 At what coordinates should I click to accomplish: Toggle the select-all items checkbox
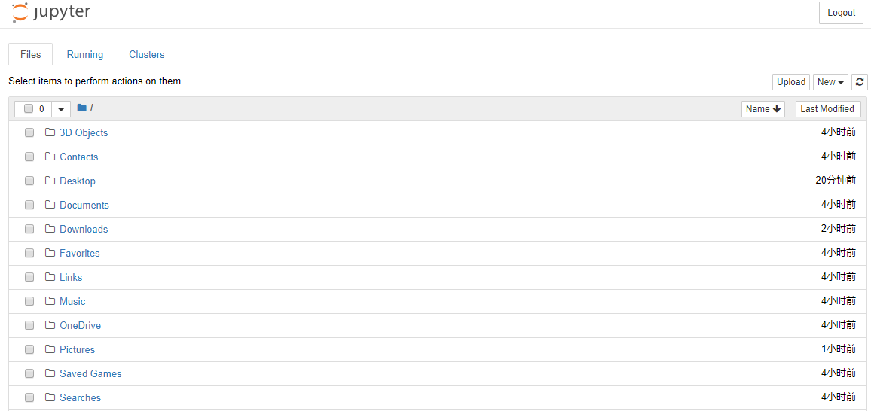(x=29, y=109)
